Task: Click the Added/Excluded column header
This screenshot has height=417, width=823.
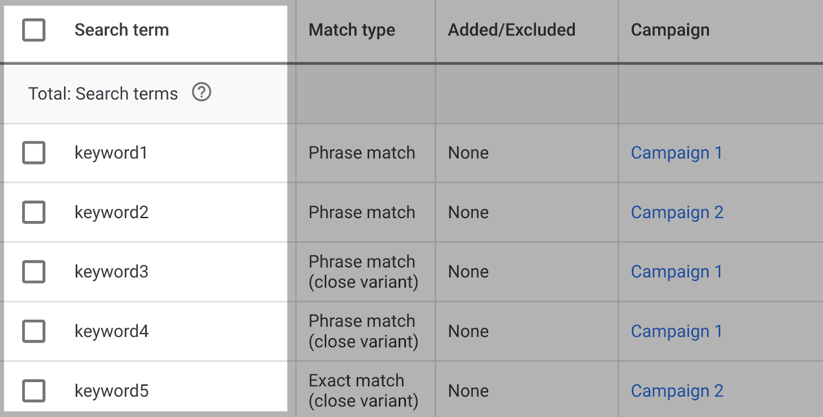Action: point(512,30)
